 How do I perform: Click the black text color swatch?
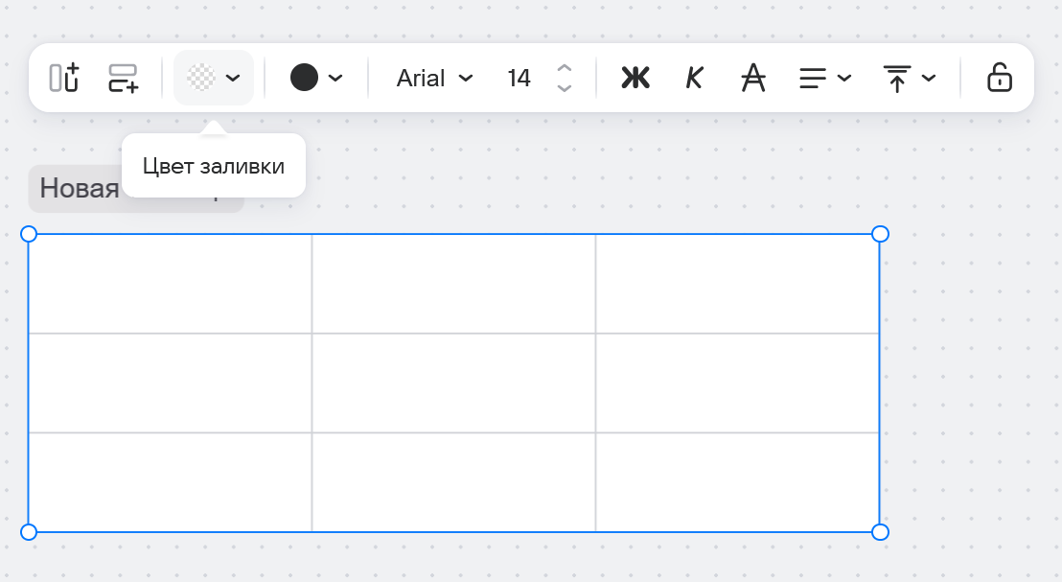(304, 78)
